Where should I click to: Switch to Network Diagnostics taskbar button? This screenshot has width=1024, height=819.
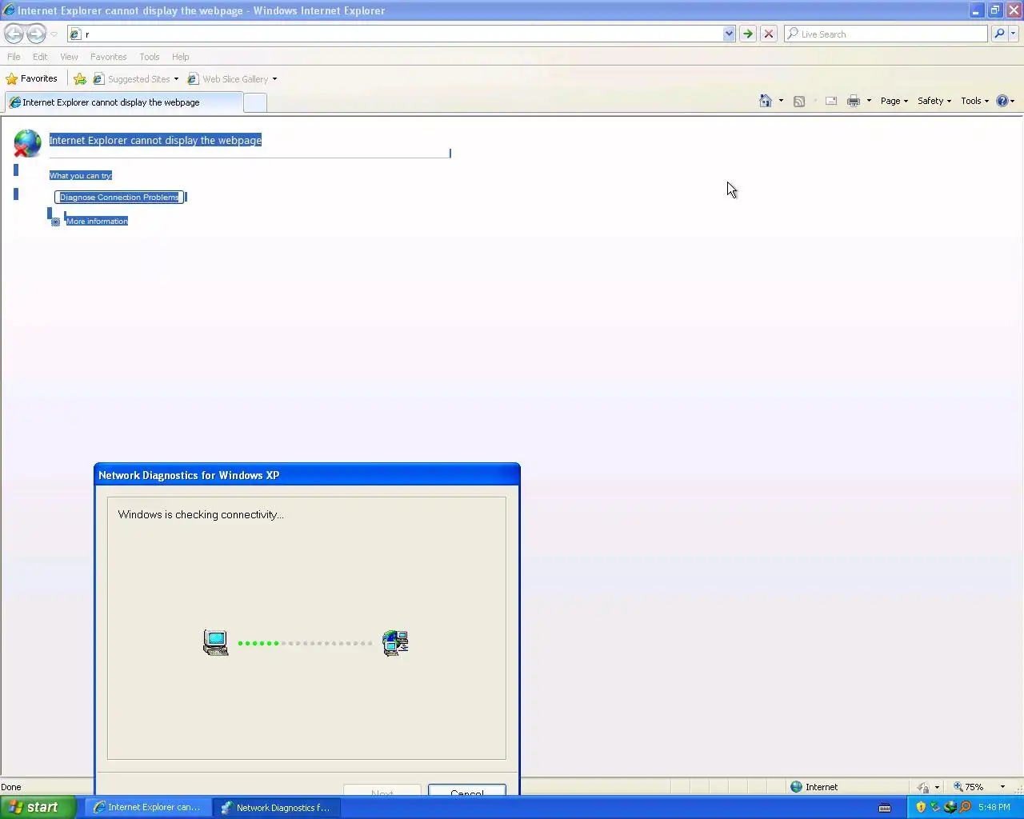coord(277,807)
